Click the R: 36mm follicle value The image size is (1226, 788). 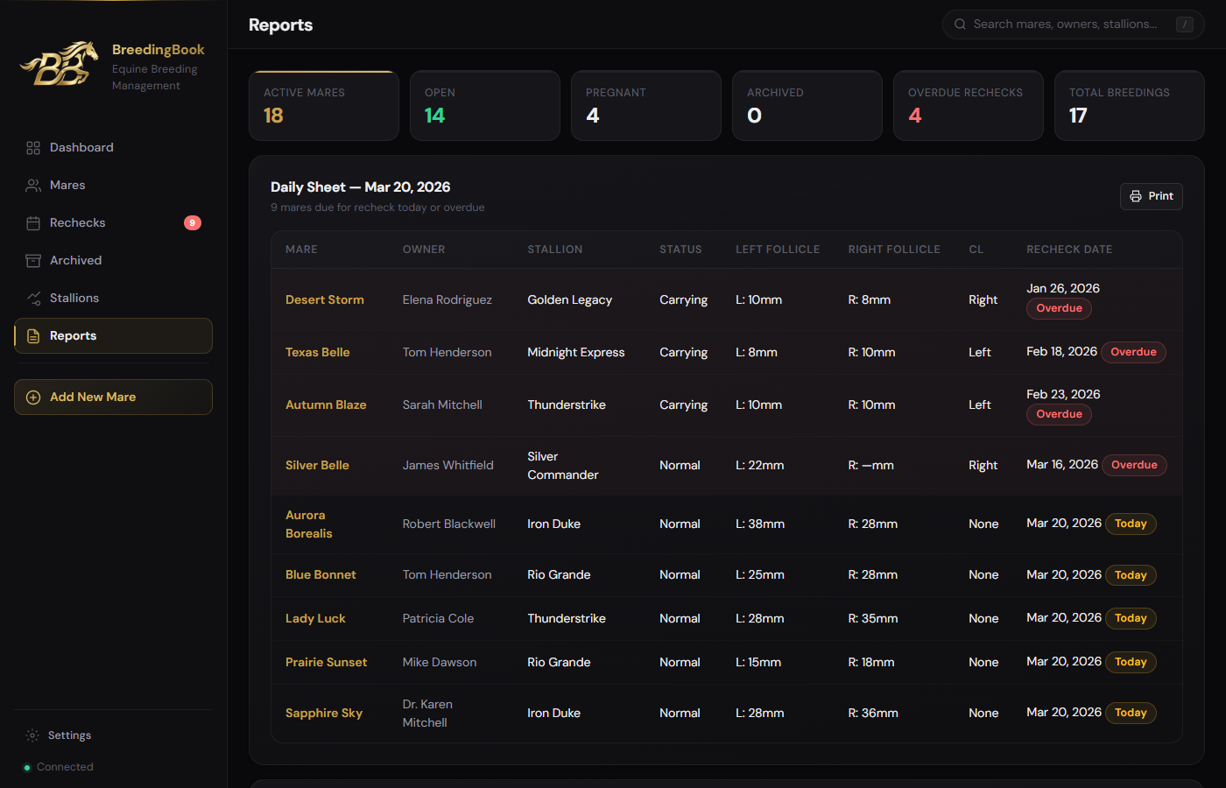point(873,714)
